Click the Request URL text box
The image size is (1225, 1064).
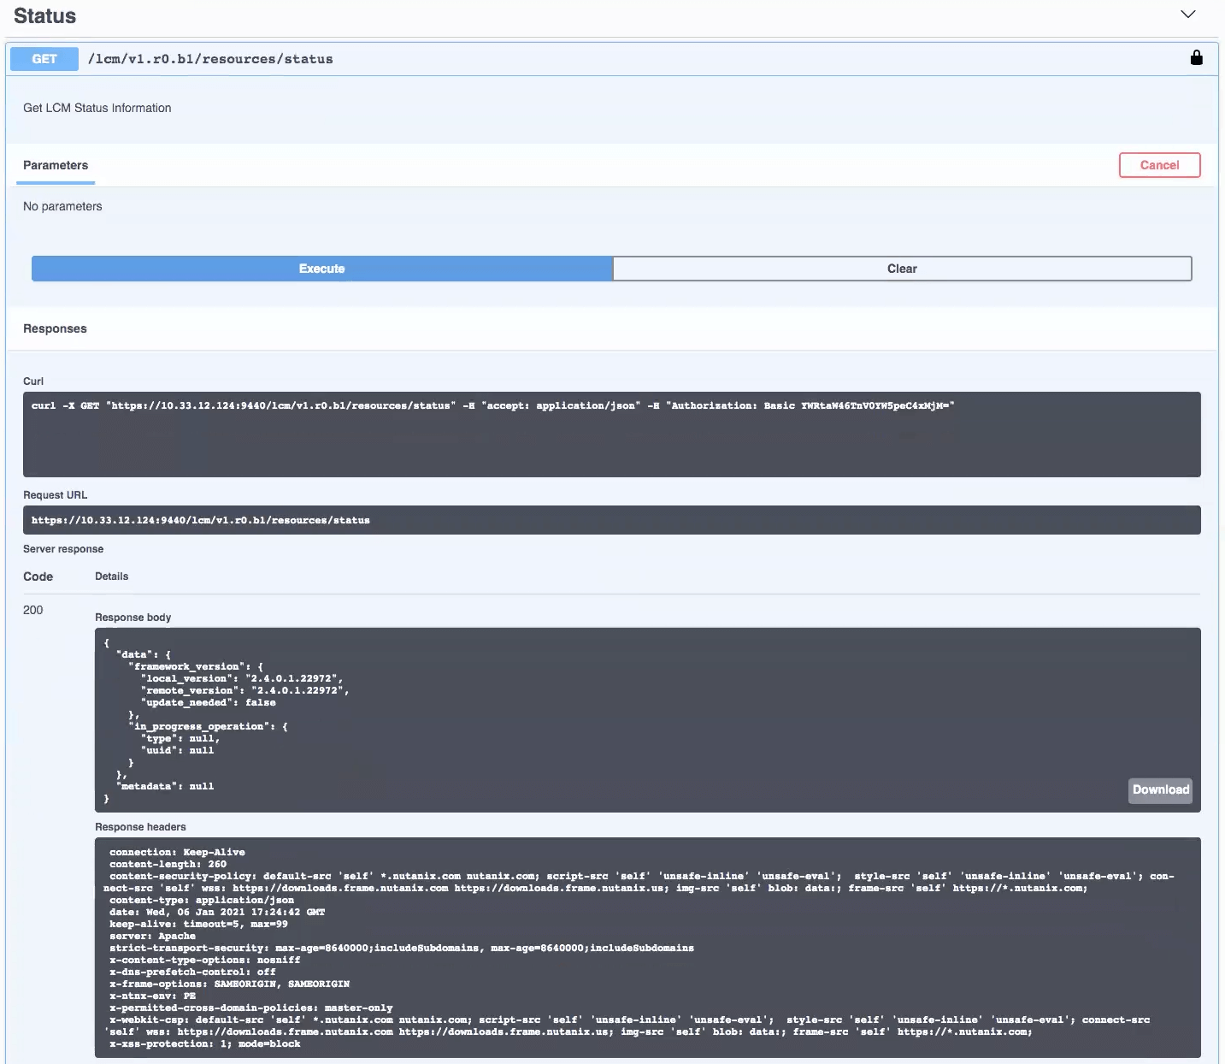[611, 520]
